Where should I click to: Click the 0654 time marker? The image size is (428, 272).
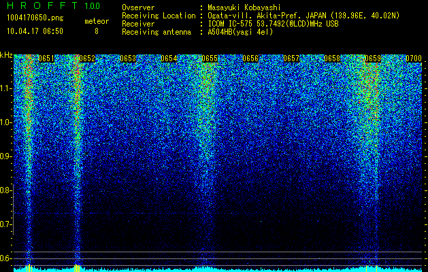[x=169, y=58]
